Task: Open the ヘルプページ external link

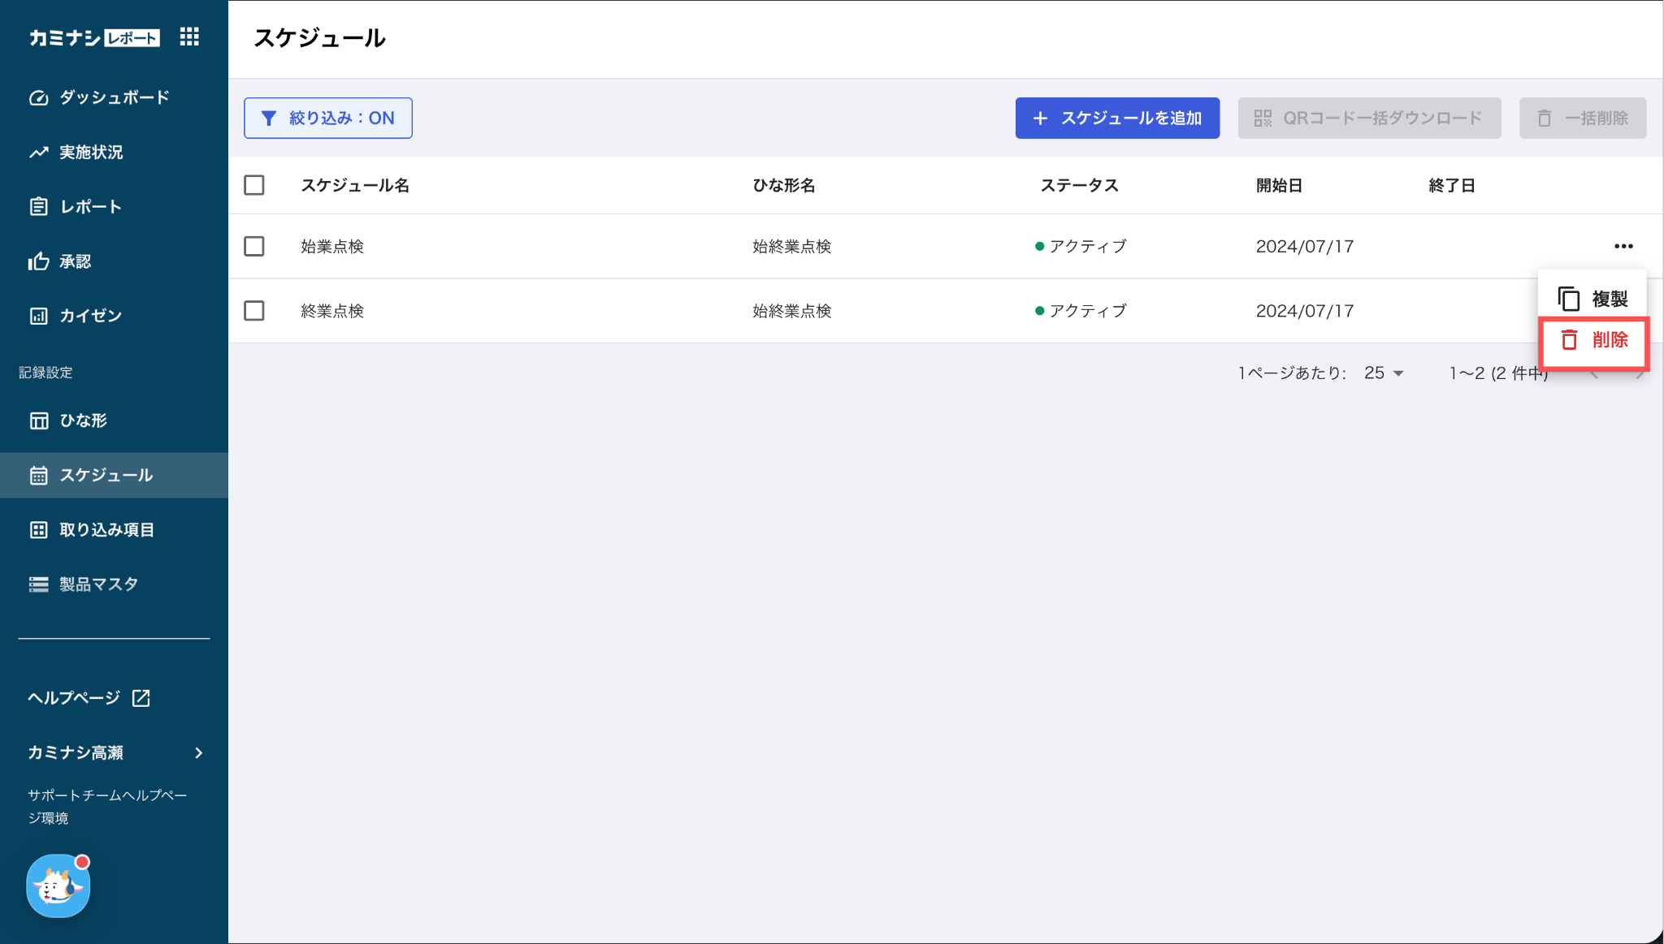Action: 89,698
